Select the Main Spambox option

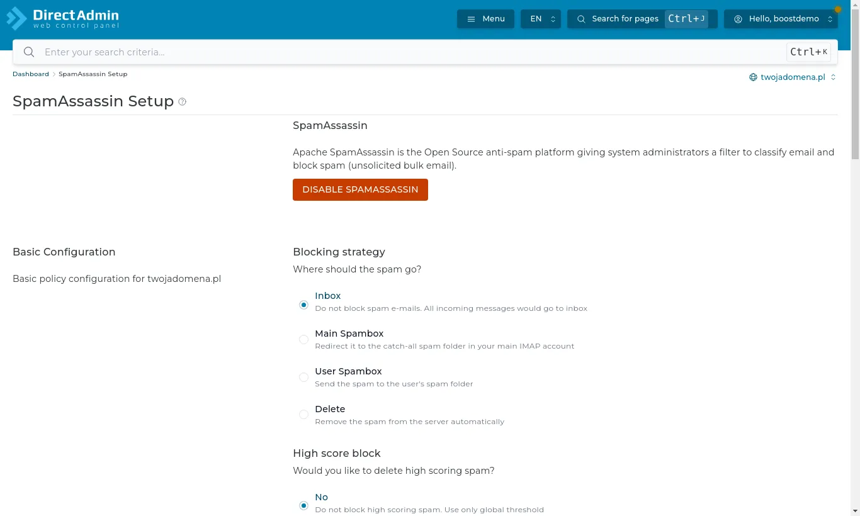[x=303, y=340]
